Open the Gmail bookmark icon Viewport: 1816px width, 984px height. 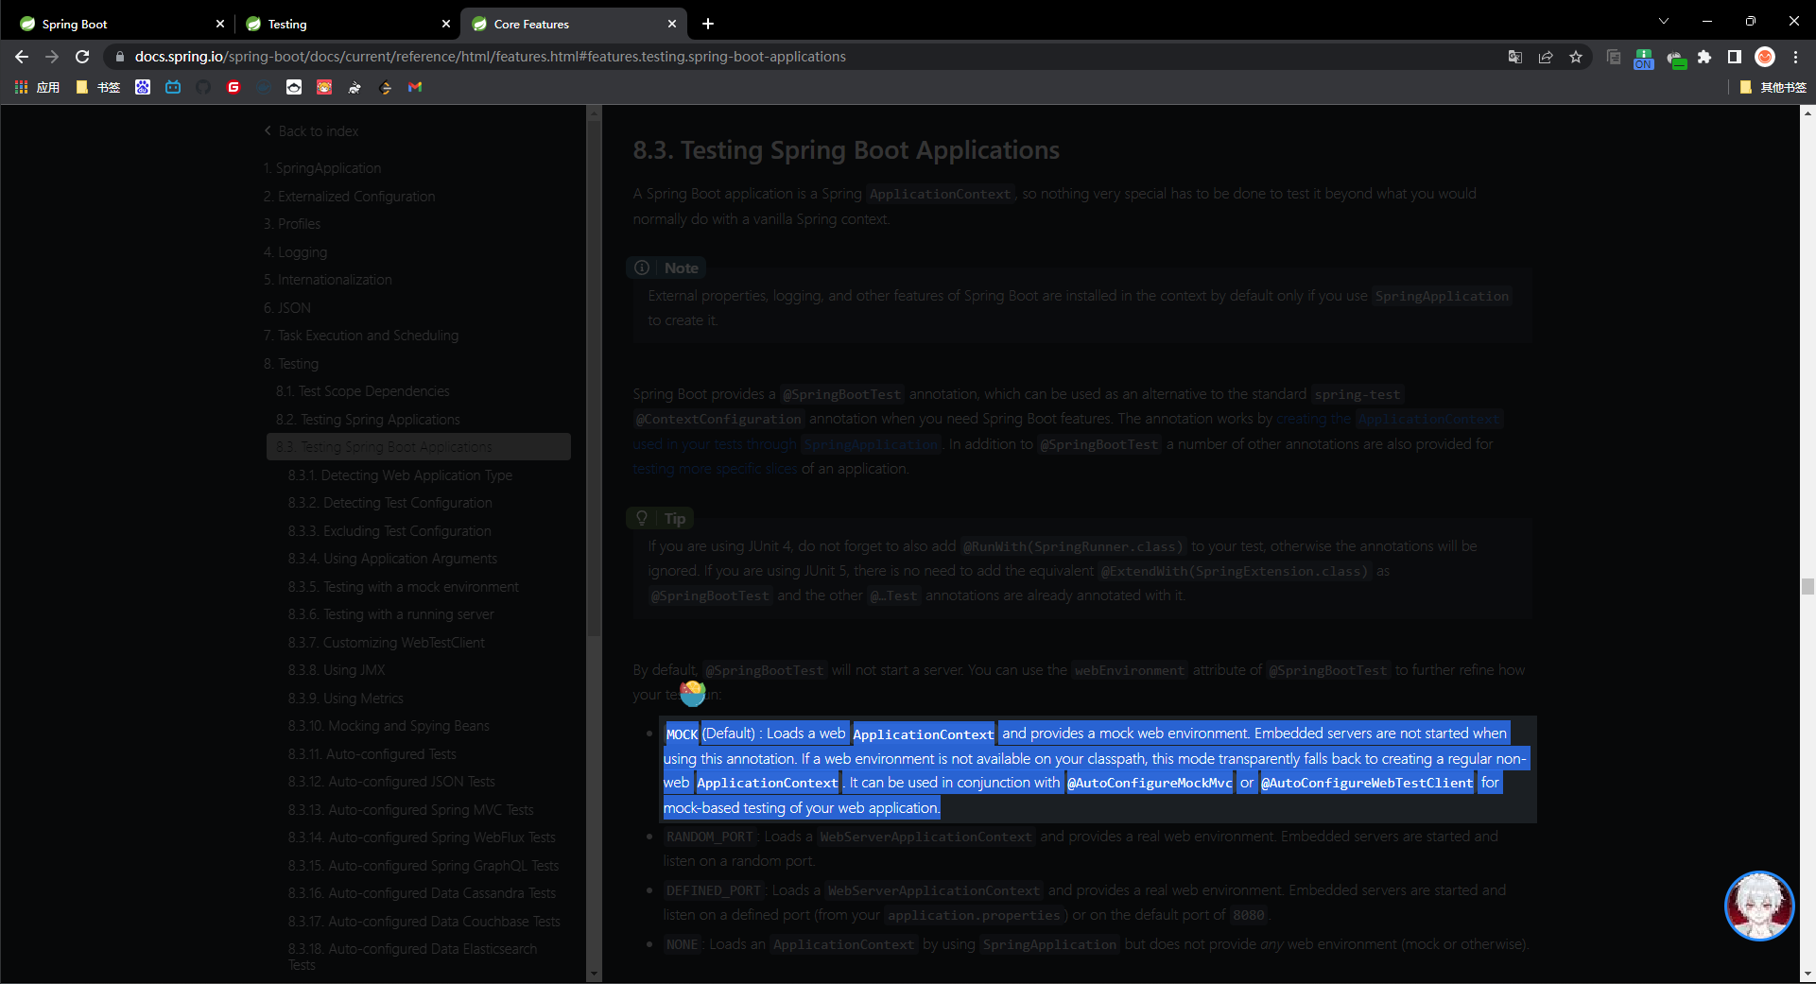click(415, 87)
